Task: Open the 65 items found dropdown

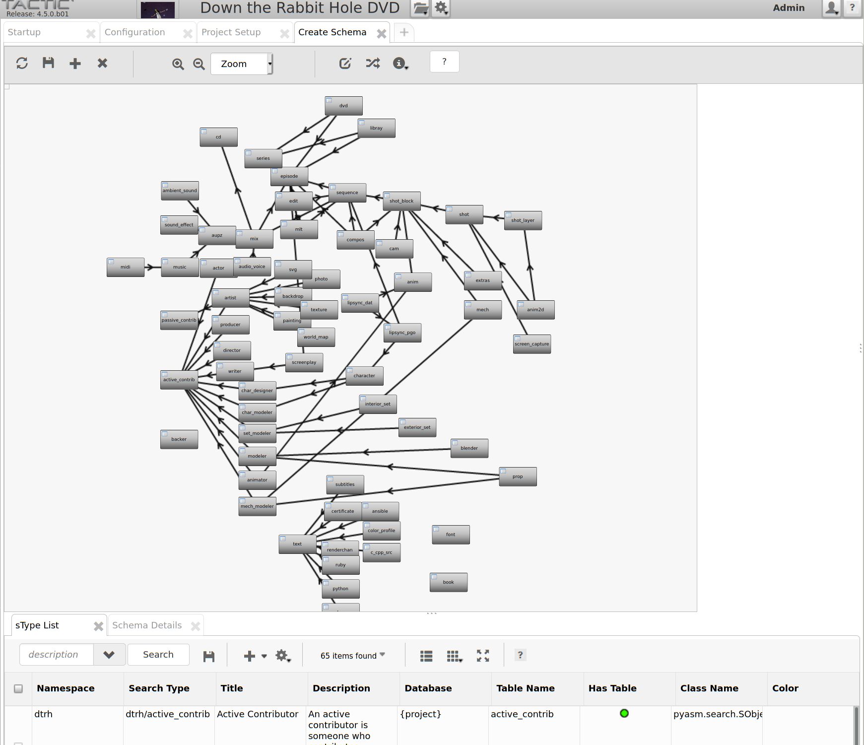Action: coord(352,656)
